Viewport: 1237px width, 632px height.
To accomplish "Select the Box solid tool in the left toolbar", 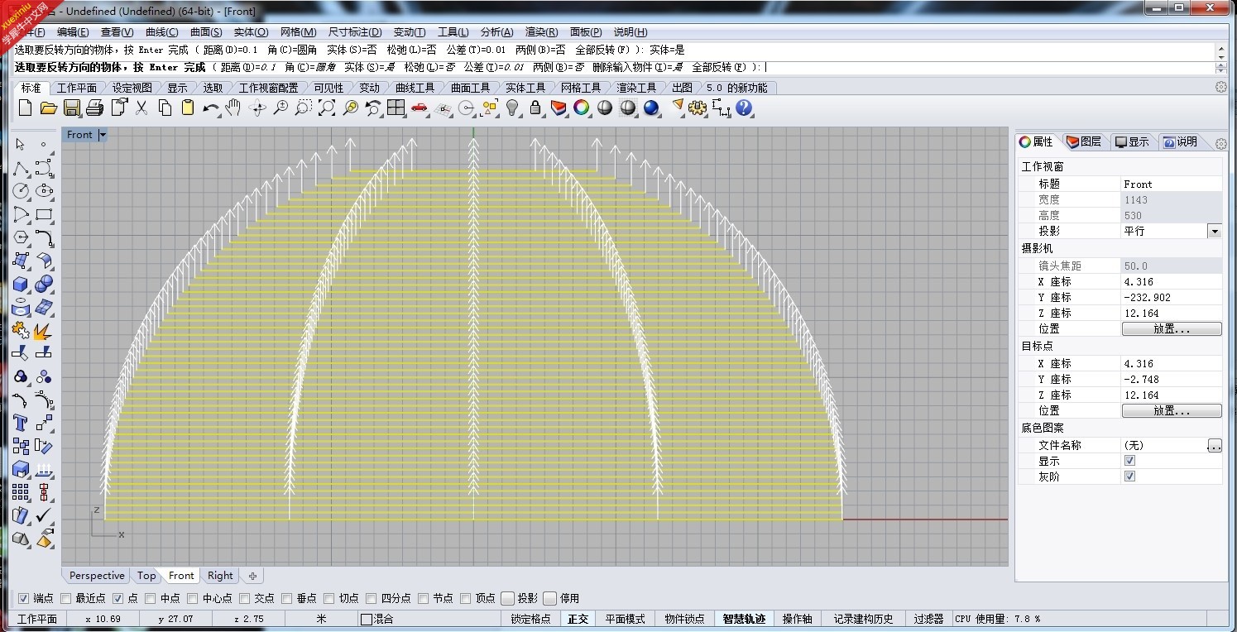I will tap(21, 285).
